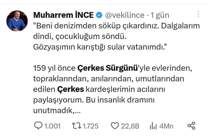209x136 pixels.
Task: Expand truncated tweet at 'unutmadık,…'
Action: [x=57, y=110]
